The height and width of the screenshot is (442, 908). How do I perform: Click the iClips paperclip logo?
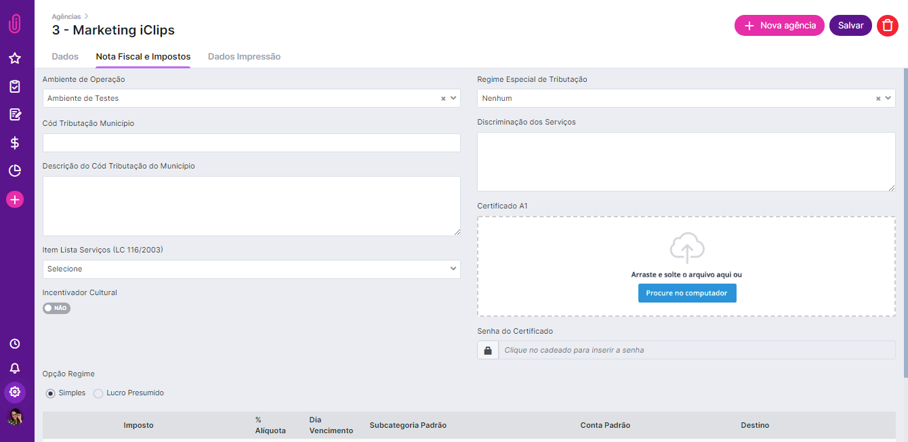pos(15,24)
